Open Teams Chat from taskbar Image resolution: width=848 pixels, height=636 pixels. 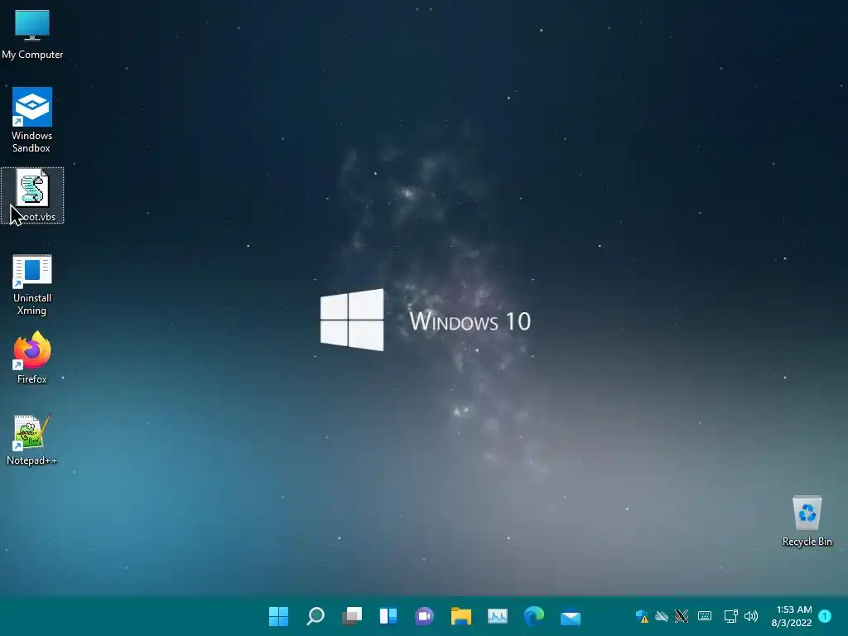pyautogui.click(x=425, y=616)
